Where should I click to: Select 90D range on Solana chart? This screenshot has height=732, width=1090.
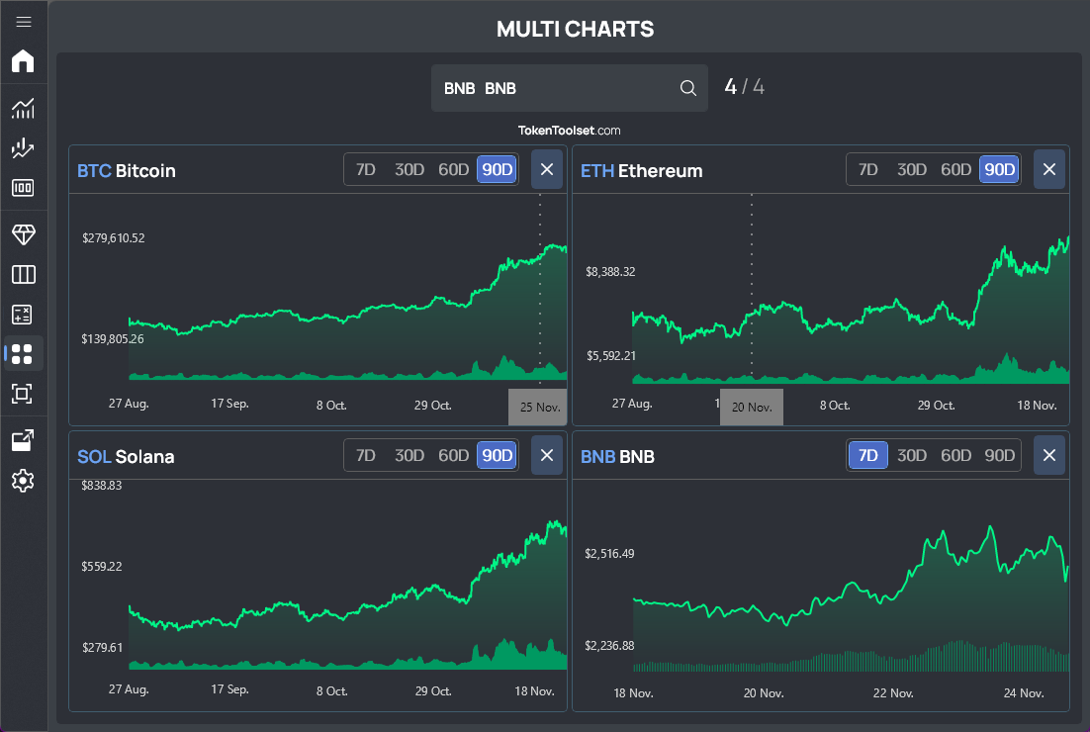[x=498, y=455]
